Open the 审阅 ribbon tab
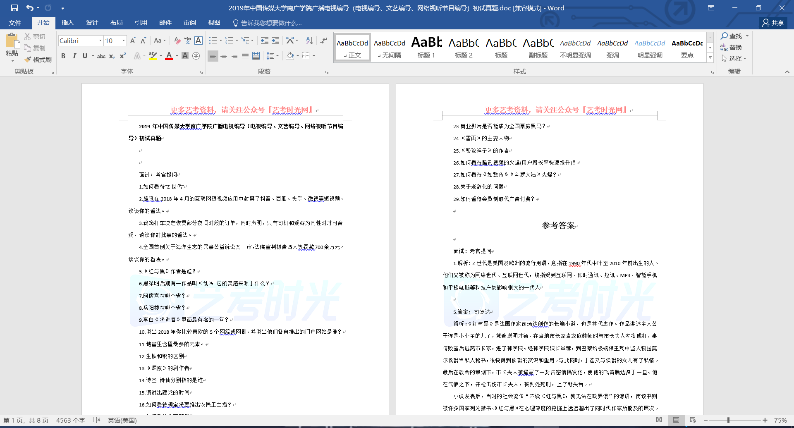Image resolution: width=794 pixels, height=428 pixels. (190, 23)
